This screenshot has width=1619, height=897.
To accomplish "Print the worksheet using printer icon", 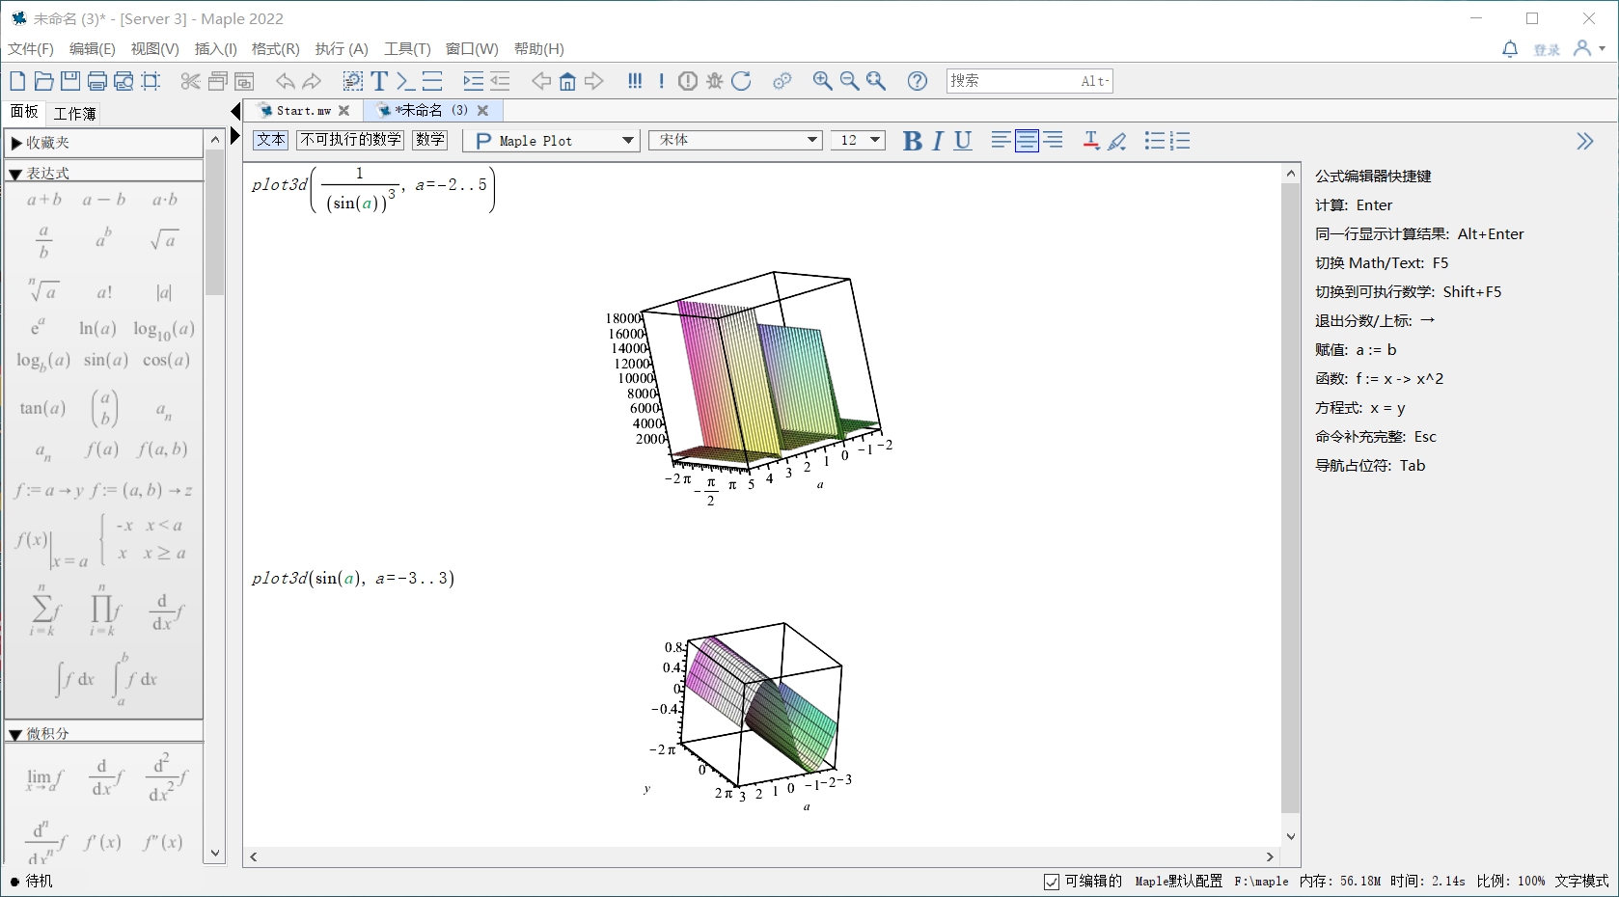I will (x=97, y=81).
